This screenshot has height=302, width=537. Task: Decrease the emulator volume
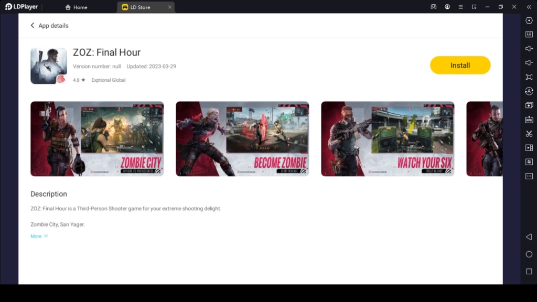[x=529, y=62]
